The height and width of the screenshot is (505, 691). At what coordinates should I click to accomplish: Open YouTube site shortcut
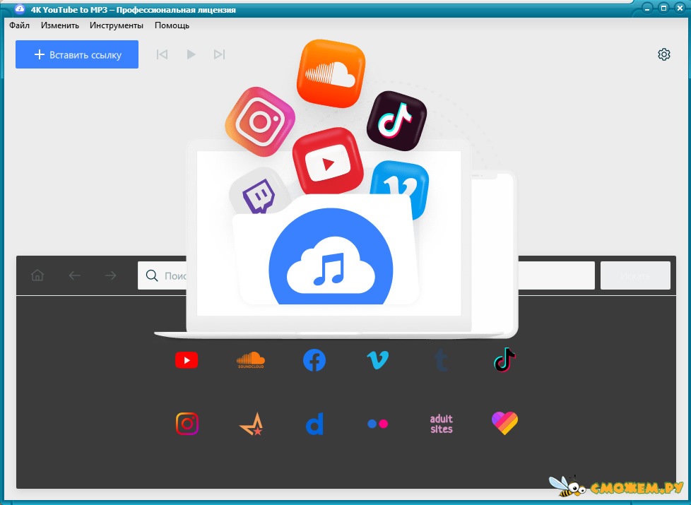click(187, 360)
